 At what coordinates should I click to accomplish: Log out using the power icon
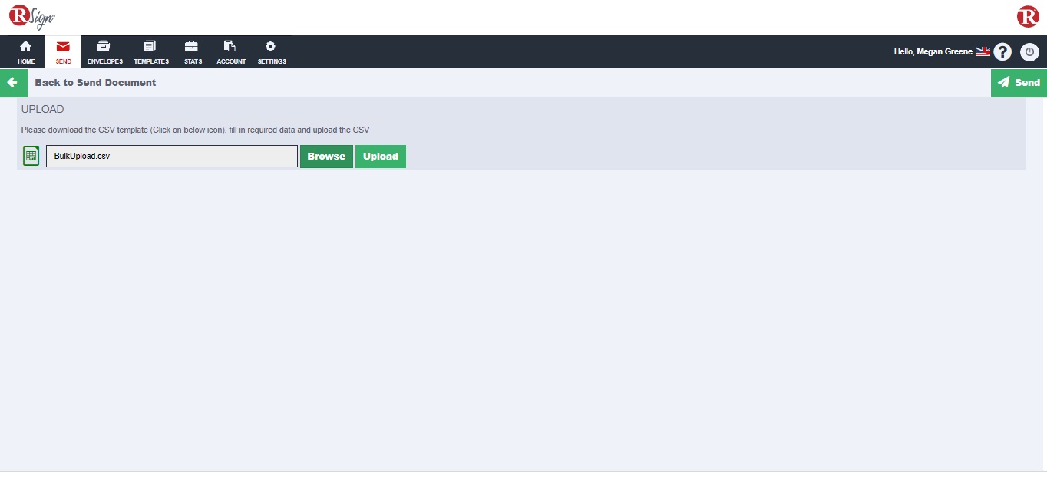tap(1029, 52)
